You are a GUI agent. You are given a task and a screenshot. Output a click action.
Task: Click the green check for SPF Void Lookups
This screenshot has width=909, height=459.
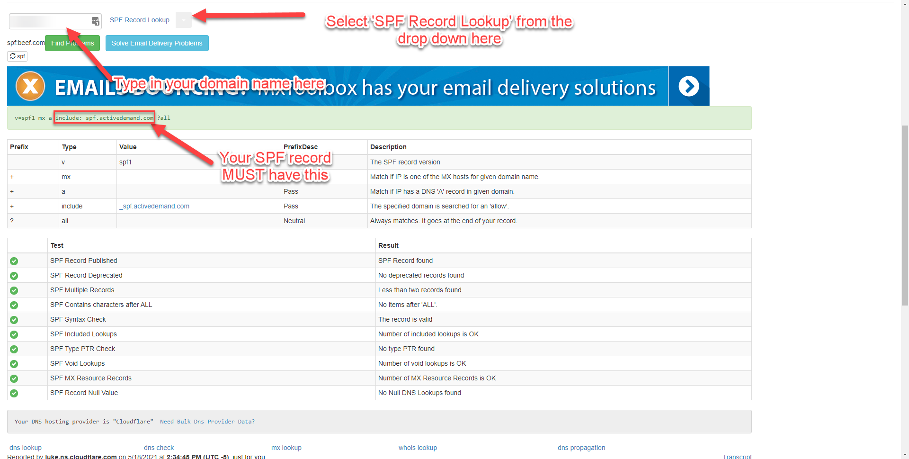click(14, 364)
